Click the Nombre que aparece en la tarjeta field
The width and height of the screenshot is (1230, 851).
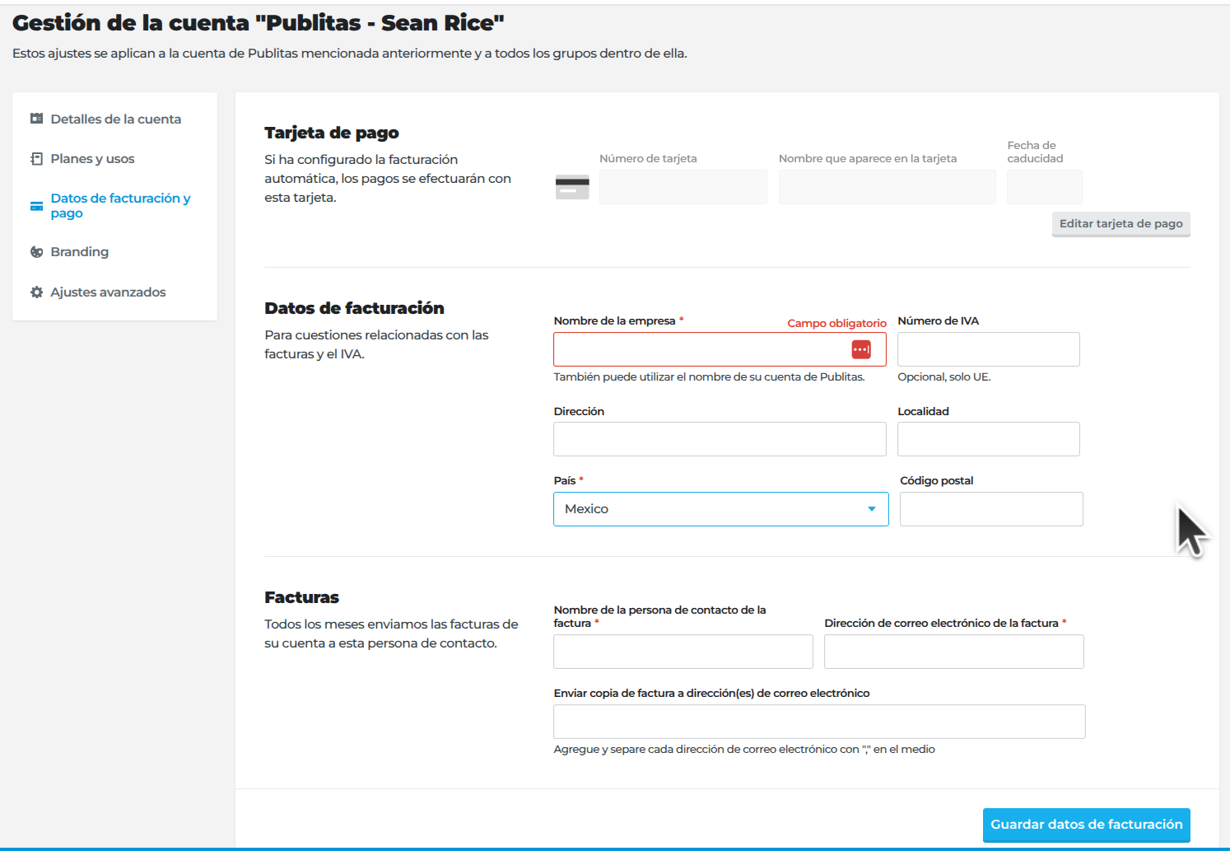[888, 187]
